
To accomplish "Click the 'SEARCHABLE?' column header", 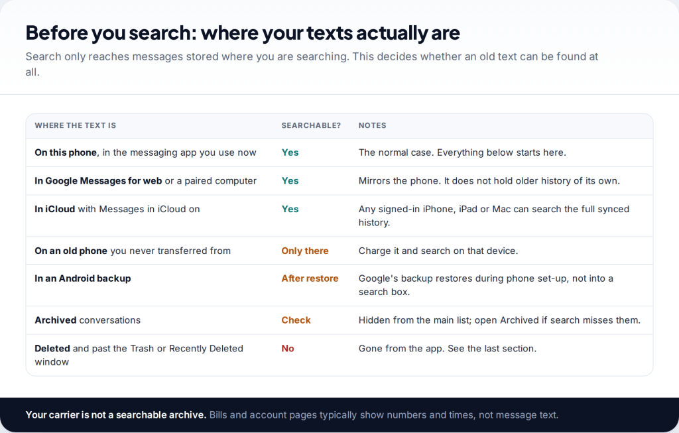I will point(311,125).
